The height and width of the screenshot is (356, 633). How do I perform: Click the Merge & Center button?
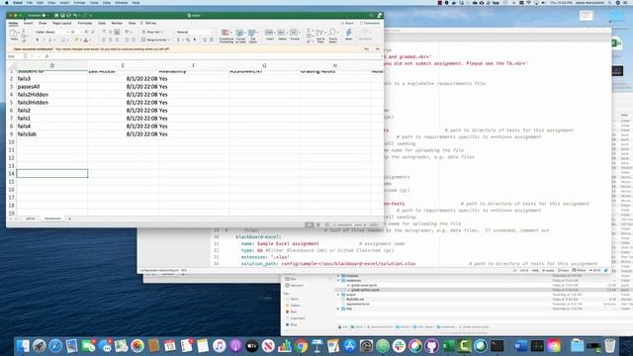(155, 40)
